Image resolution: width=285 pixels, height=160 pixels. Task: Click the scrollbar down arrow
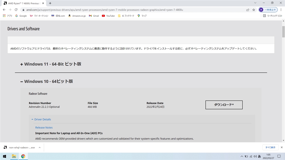284,140
